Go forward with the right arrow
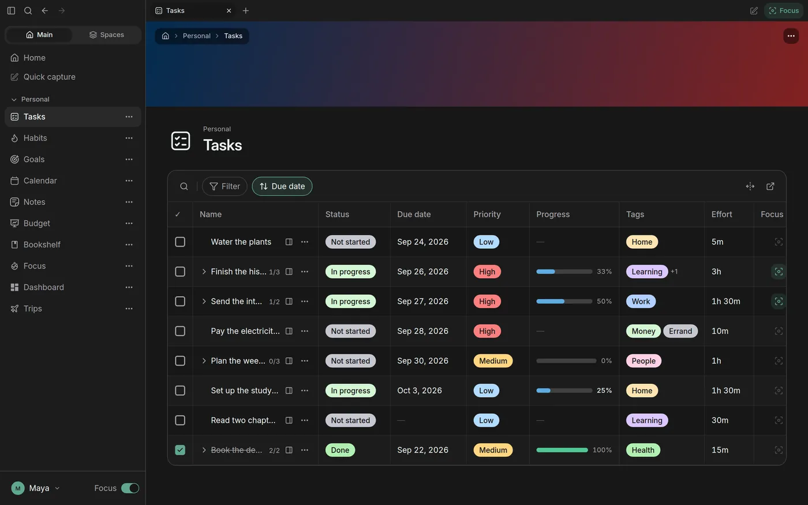This screenshot has width=808, height=505. pyautogui.click(x=62, y=10)
